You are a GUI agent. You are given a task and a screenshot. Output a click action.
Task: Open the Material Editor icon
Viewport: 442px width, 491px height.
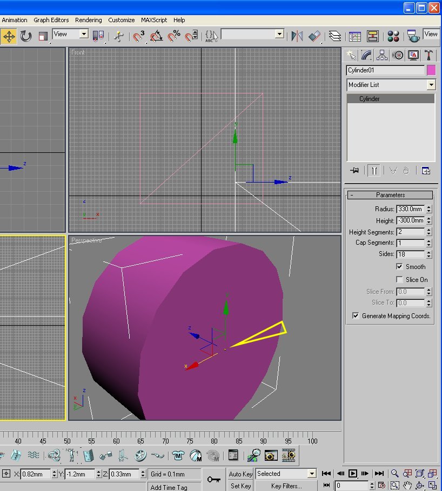[393, 36]
